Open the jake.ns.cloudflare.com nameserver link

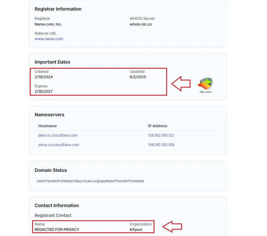(x=58, y=135)
